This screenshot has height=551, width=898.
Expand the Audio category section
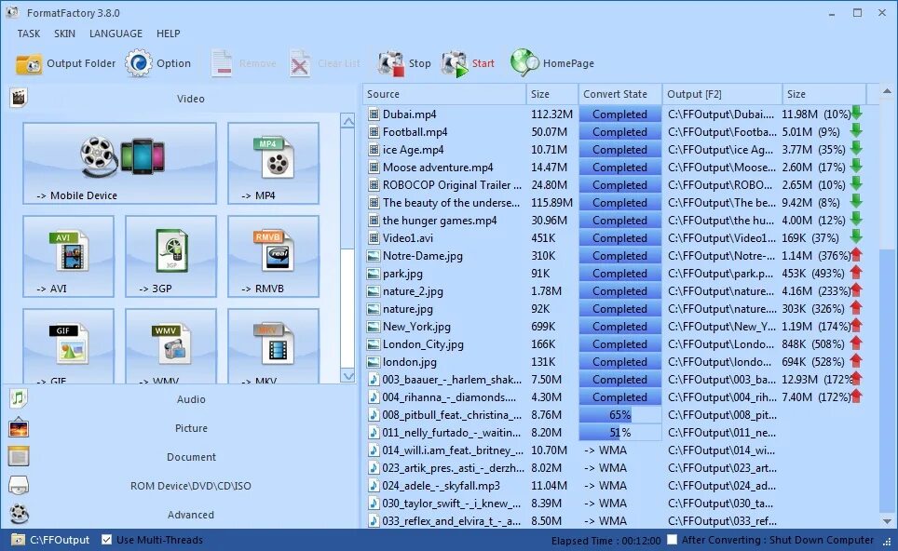191,399
